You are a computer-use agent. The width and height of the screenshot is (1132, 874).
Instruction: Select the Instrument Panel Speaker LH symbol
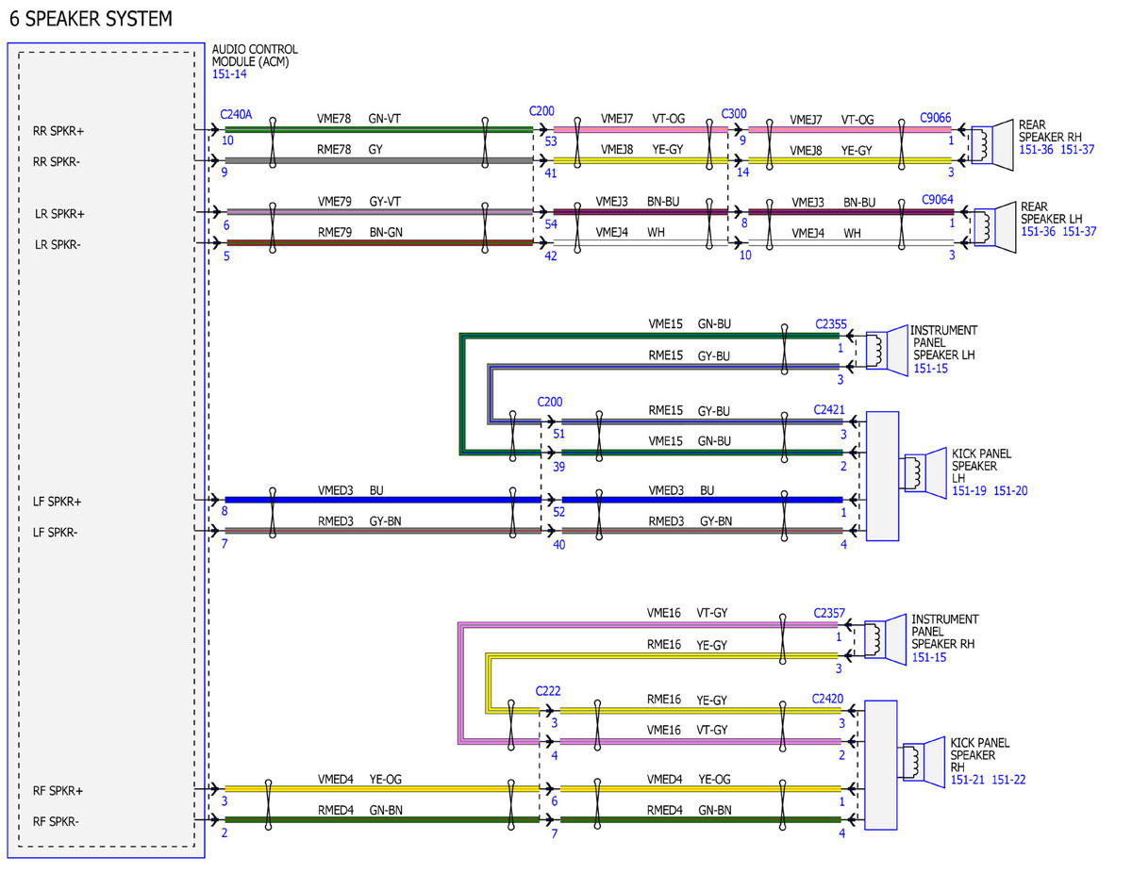tap(885, 350)
